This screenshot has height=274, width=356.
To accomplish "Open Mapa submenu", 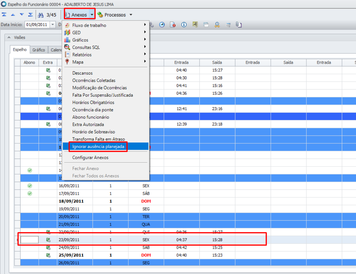I will (x=106, y=62).
